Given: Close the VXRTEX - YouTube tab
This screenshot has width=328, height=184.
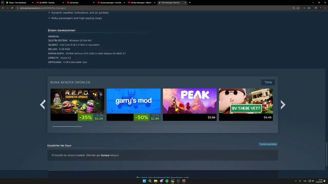Looking at the screenshot, I should (63, 3).
